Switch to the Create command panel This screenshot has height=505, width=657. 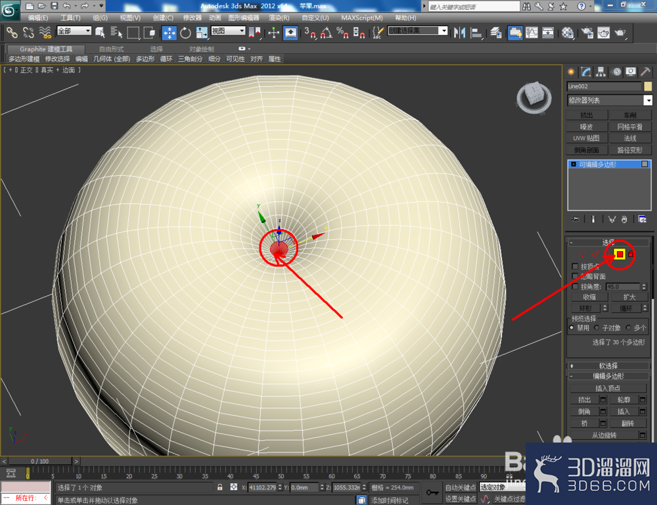(571, 72)
